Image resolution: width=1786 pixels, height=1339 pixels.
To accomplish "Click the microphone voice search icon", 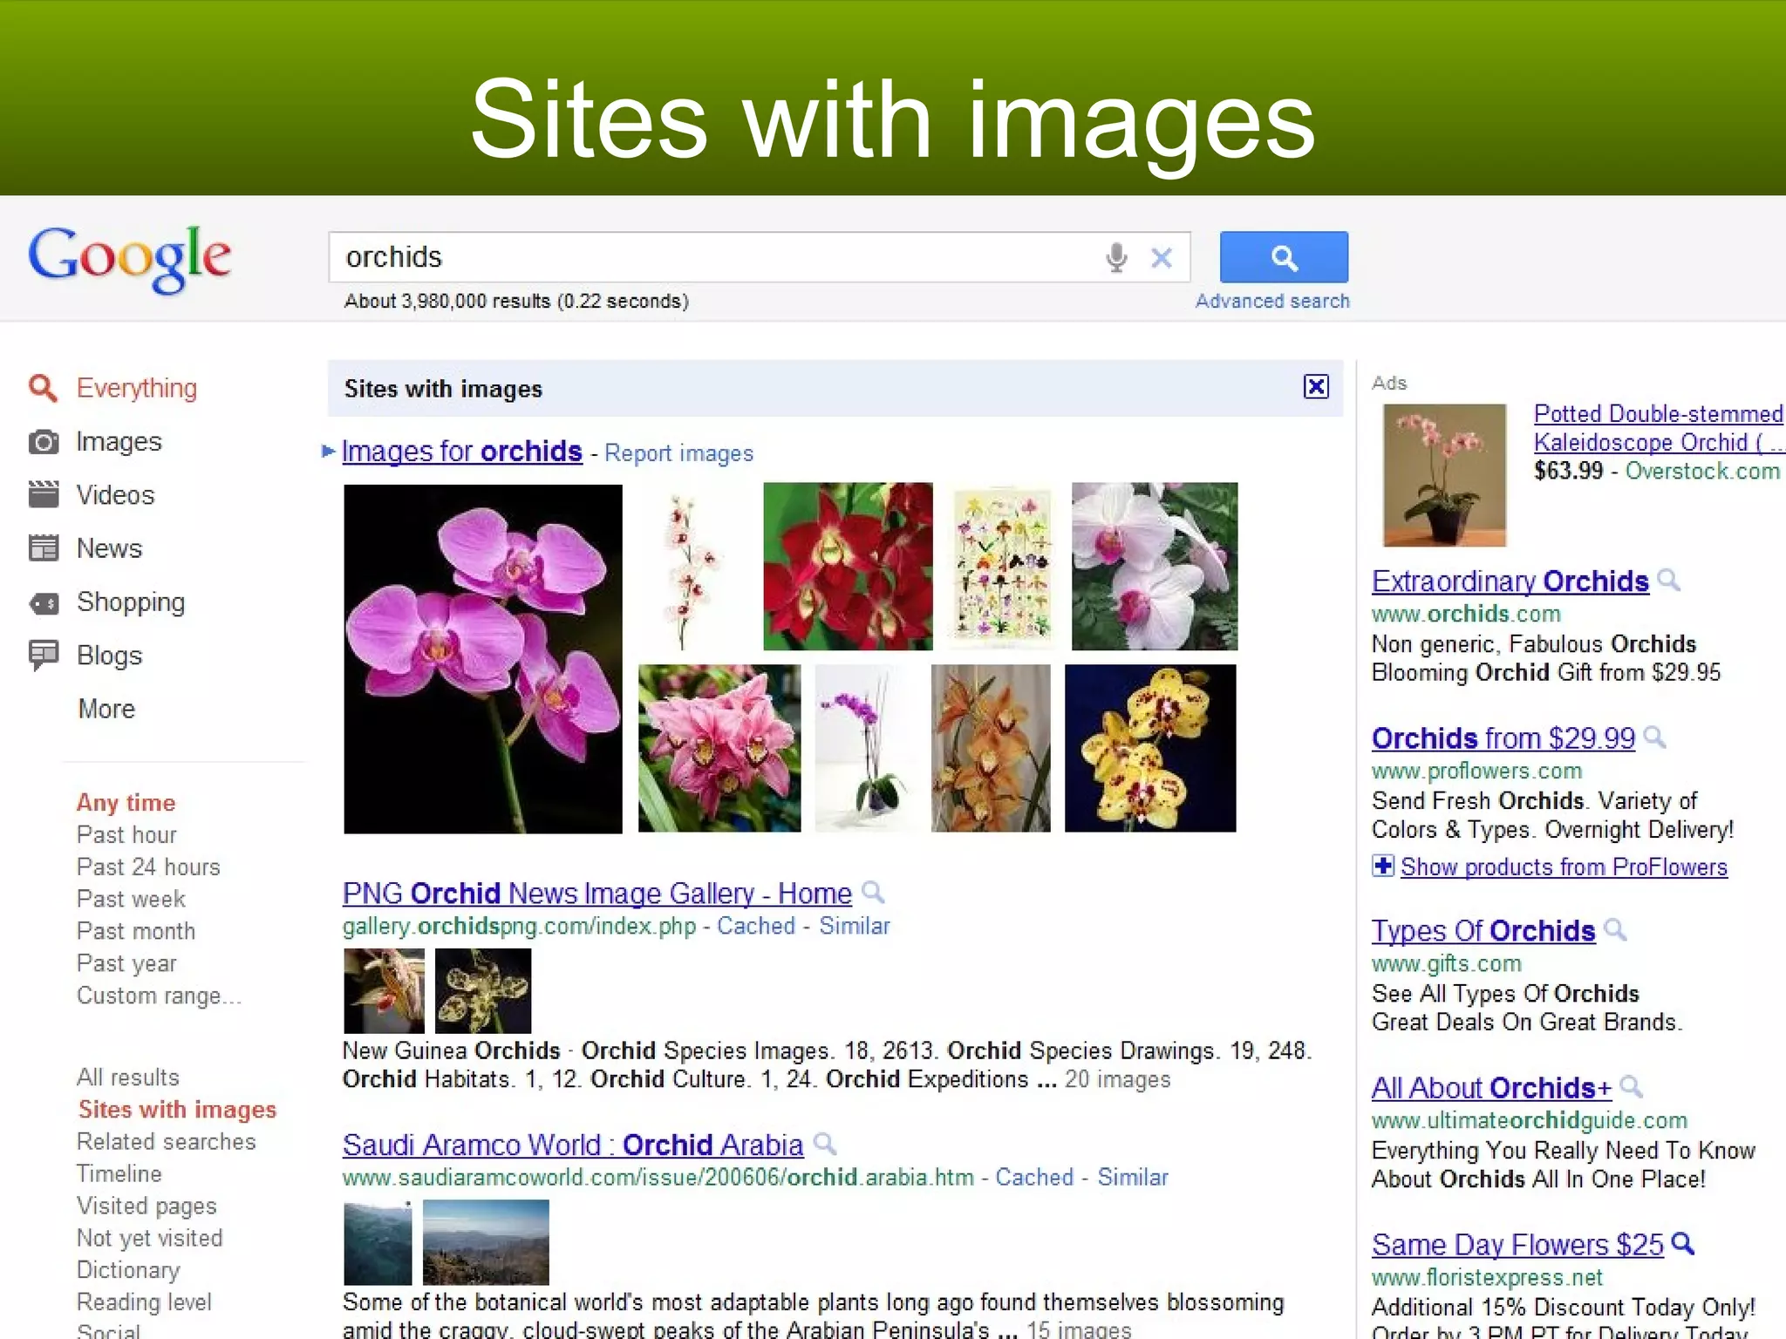I will click(1116, 257).
